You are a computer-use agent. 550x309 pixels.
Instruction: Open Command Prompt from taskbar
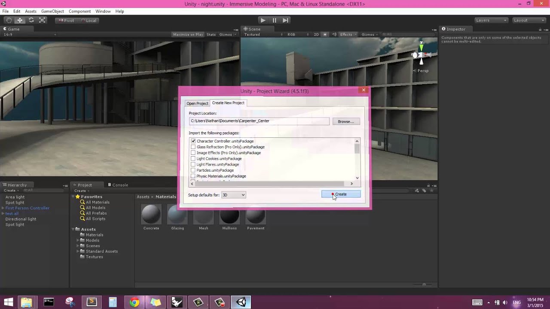[49, 302]
